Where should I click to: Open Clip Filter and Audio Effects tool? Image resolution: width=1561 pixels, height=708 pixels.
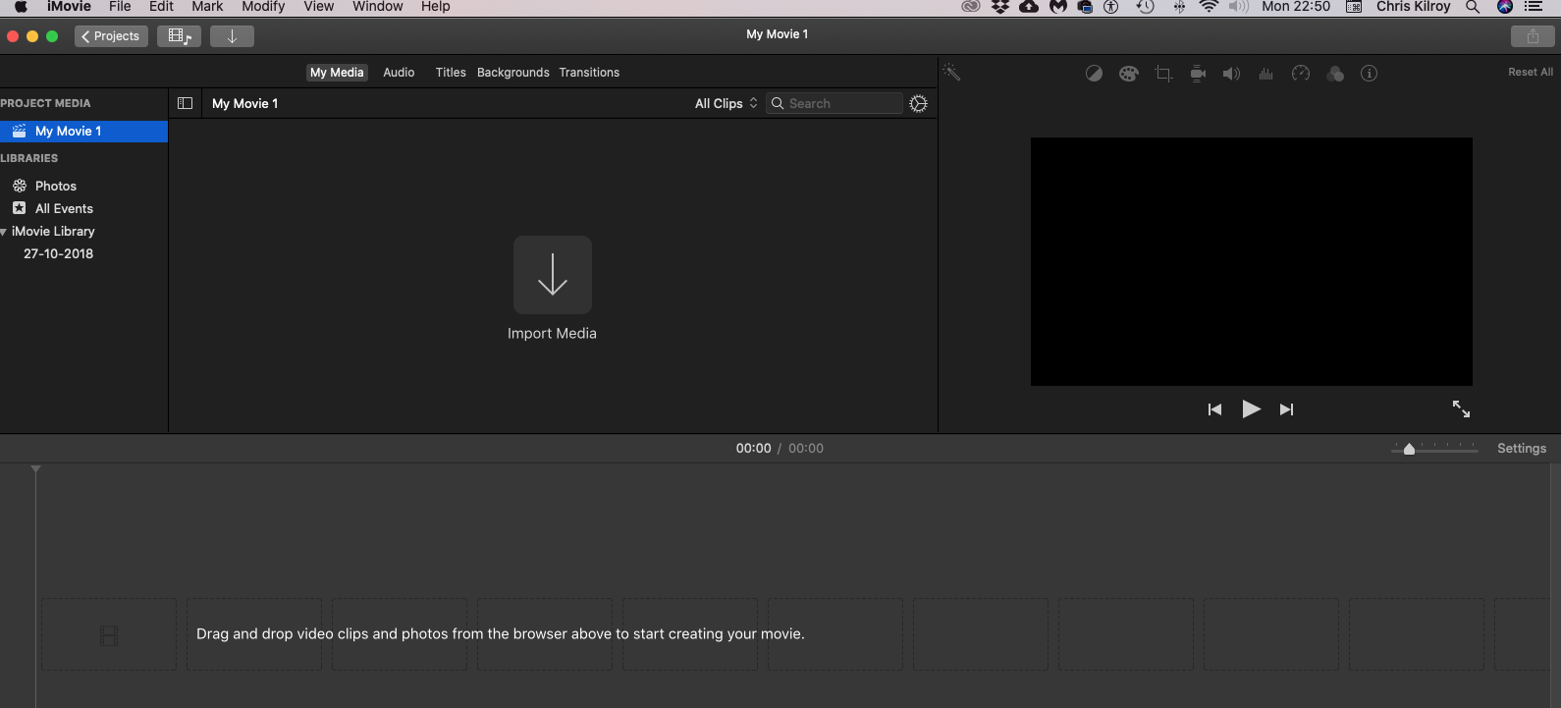point(1335,74)
